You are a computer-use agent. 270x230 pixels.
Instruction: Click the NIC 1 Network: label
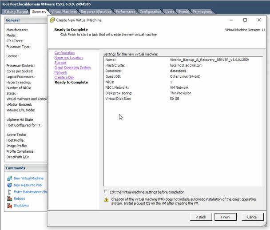117,87
